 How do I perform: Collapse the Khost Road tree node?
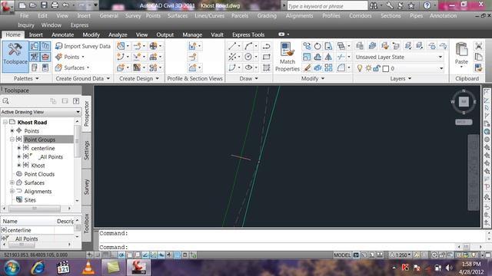(5, 122)
